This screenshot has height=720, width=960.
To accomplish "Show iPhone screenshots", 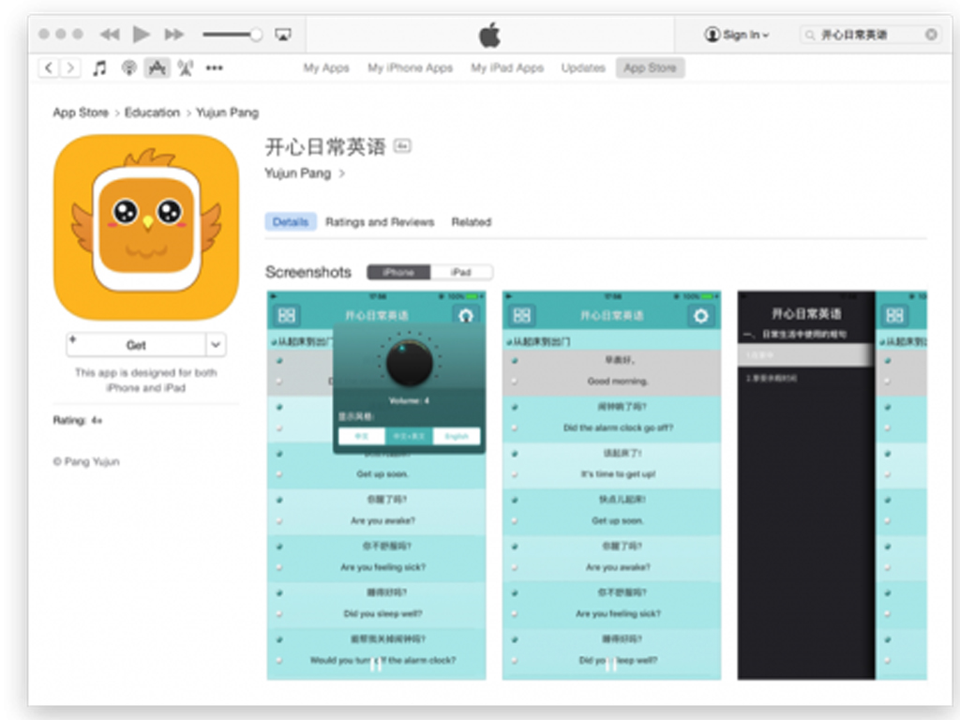I will coord(398,272).
